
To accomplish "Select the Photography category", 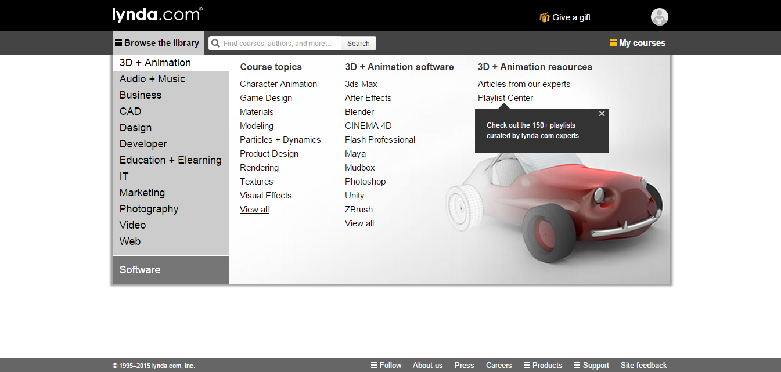I will tap(171, 209).
